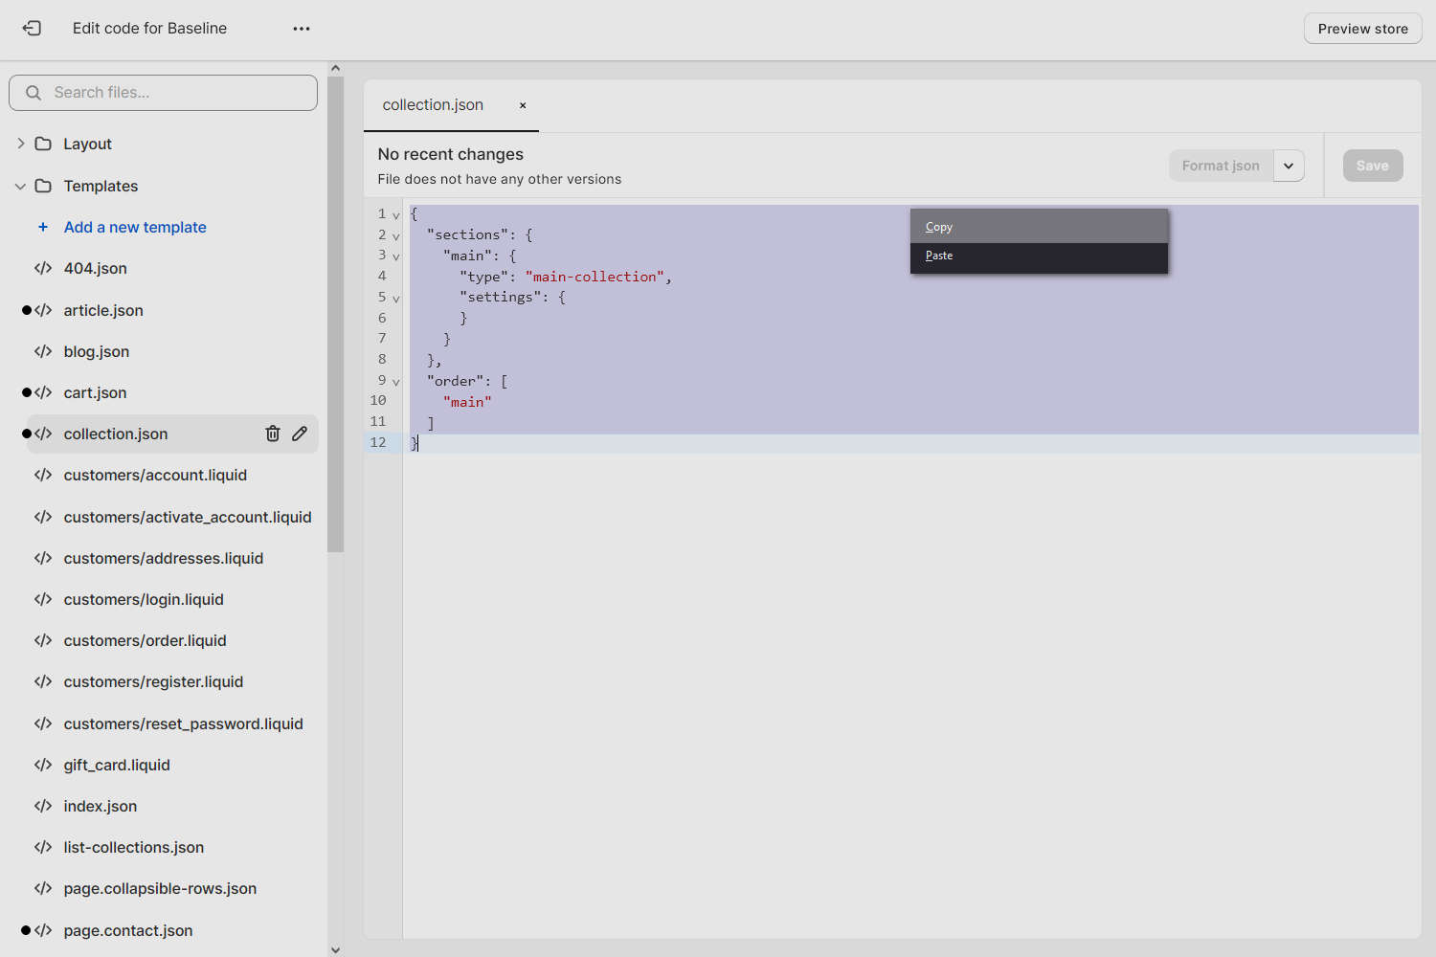The image size is (1436, 957).
Task: Switch to the collection.json tab
Action: pos(433,105)
